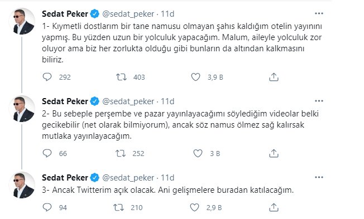
Task: Retweet the third tweet with 210 retweets
Action: tap(118, 207)
